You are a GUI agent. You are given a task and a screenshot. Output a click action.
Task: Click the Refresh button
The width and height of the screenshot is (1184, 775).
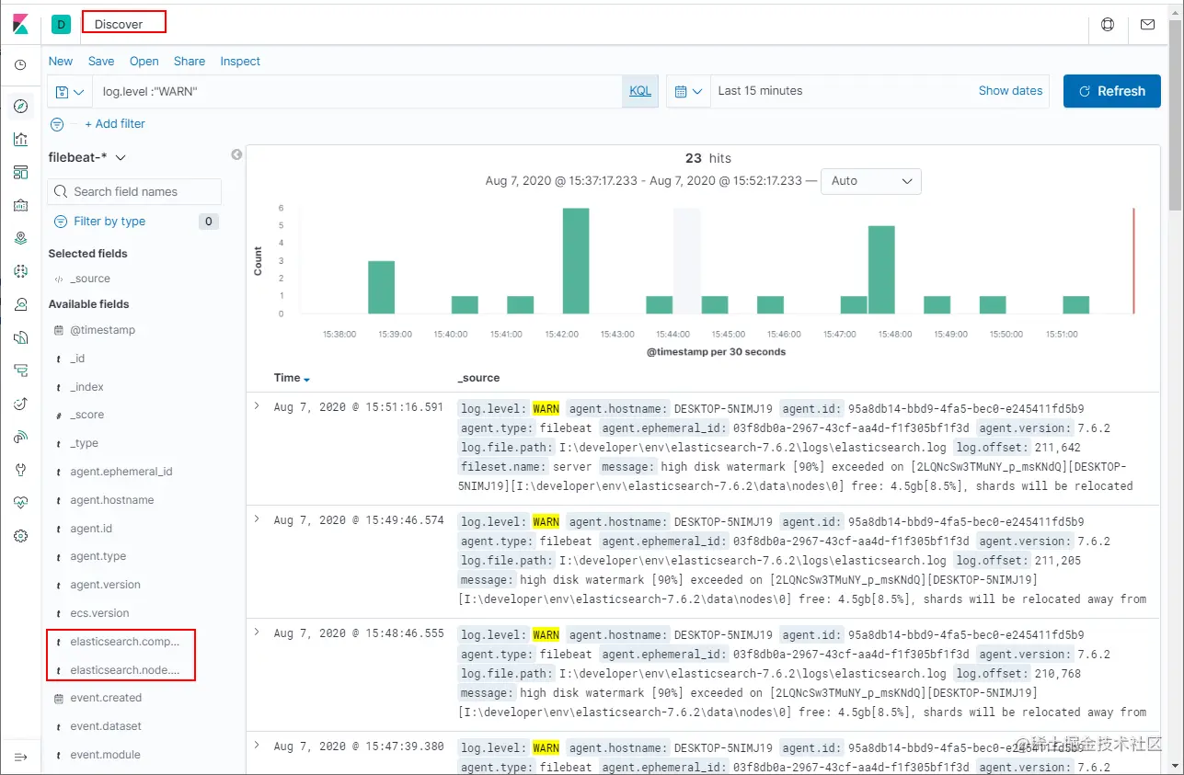pos(1111,91)
